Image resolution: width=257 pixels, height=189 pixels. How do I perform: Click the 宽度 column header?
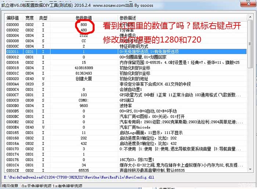pyautogui.click(x=30, y=18)
